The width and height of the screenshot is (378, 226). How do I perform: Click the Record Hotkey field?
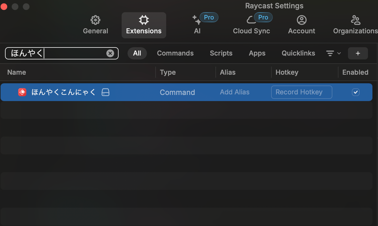coord(302,92)
